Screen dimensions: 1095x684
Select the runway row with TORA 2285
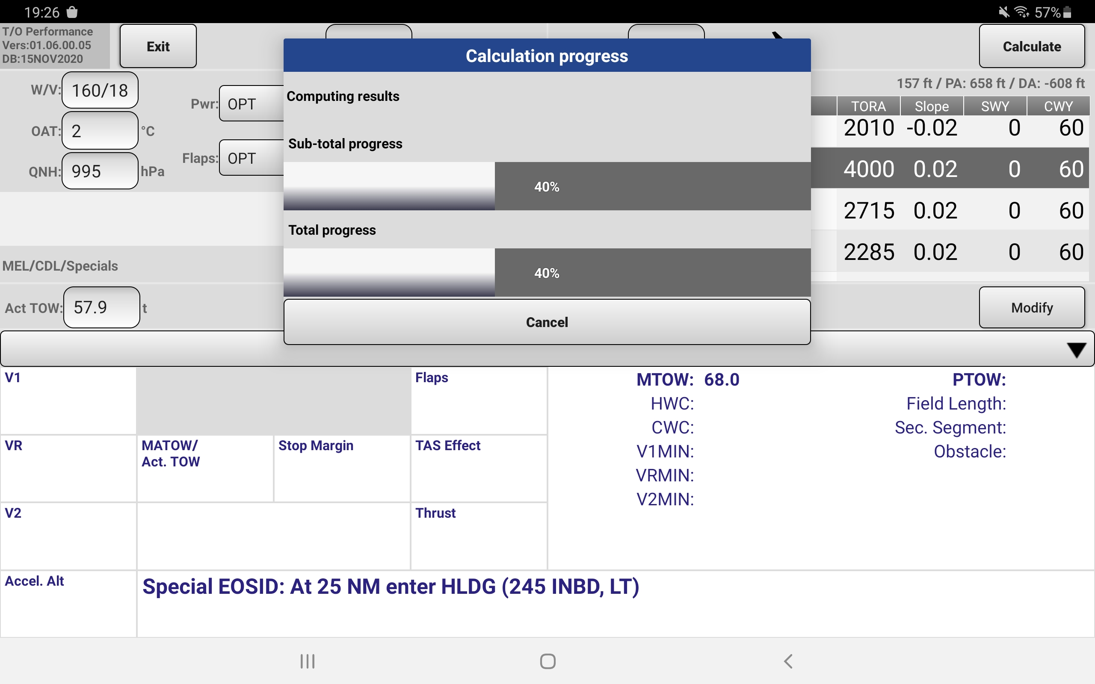pyautogui.click(x=950, y=251)
